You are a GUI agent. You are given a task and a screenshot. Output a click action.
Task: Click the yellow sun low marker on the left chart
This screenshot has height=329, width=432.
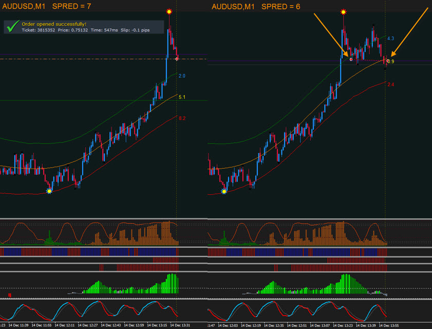pyautogui.click(x=49, y=191)
